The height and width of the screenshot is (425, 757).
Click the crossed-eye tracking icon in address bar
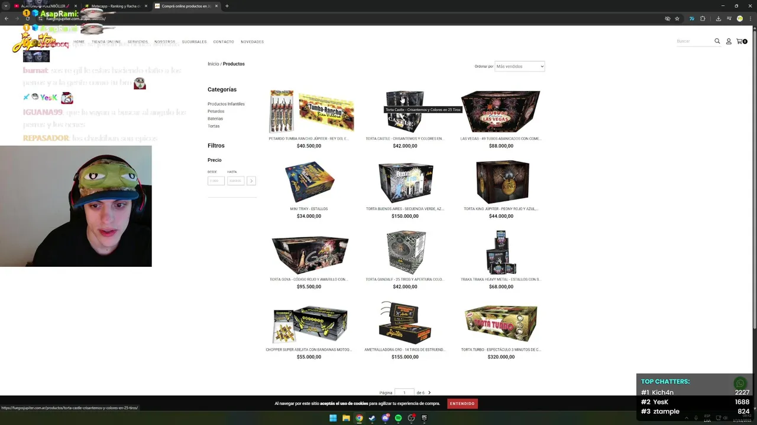click(x=668, y=18)
